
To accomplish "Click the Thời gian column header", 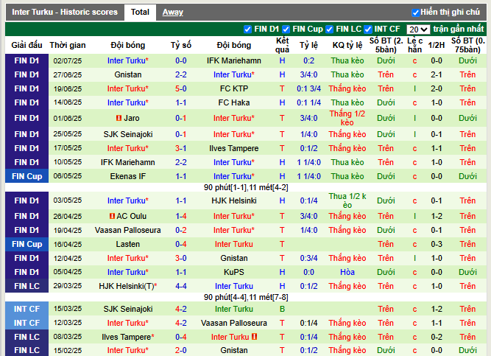I will 68,45.
